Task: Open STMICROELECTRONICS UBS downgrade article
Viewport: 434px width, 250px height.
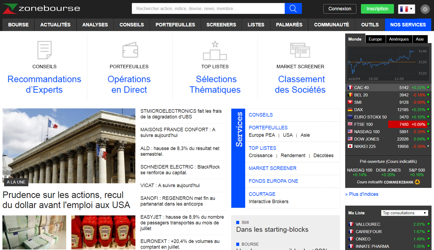Action: pyautogui.click(x=181, y=114)
